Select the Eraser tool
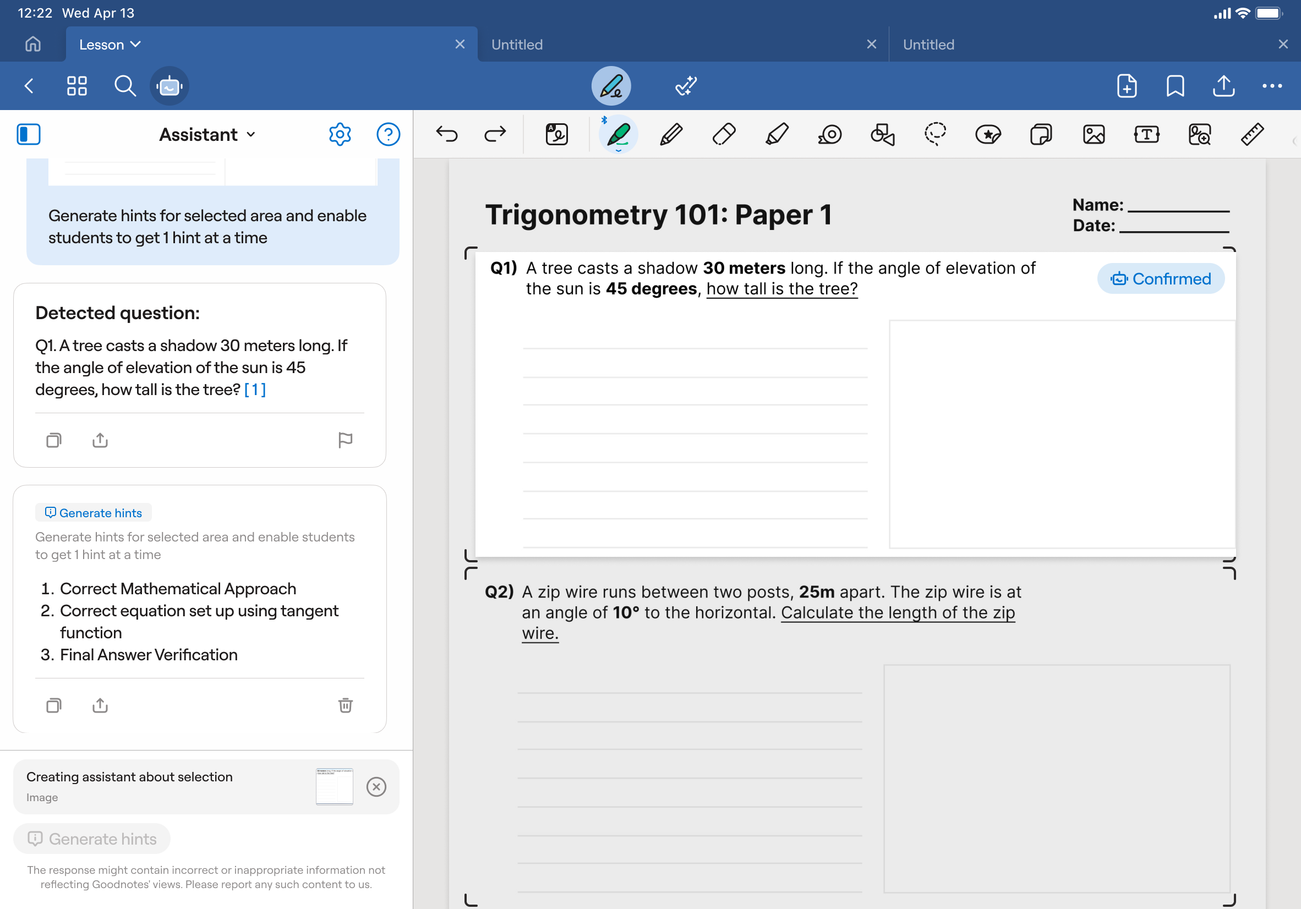 (724, 134)
